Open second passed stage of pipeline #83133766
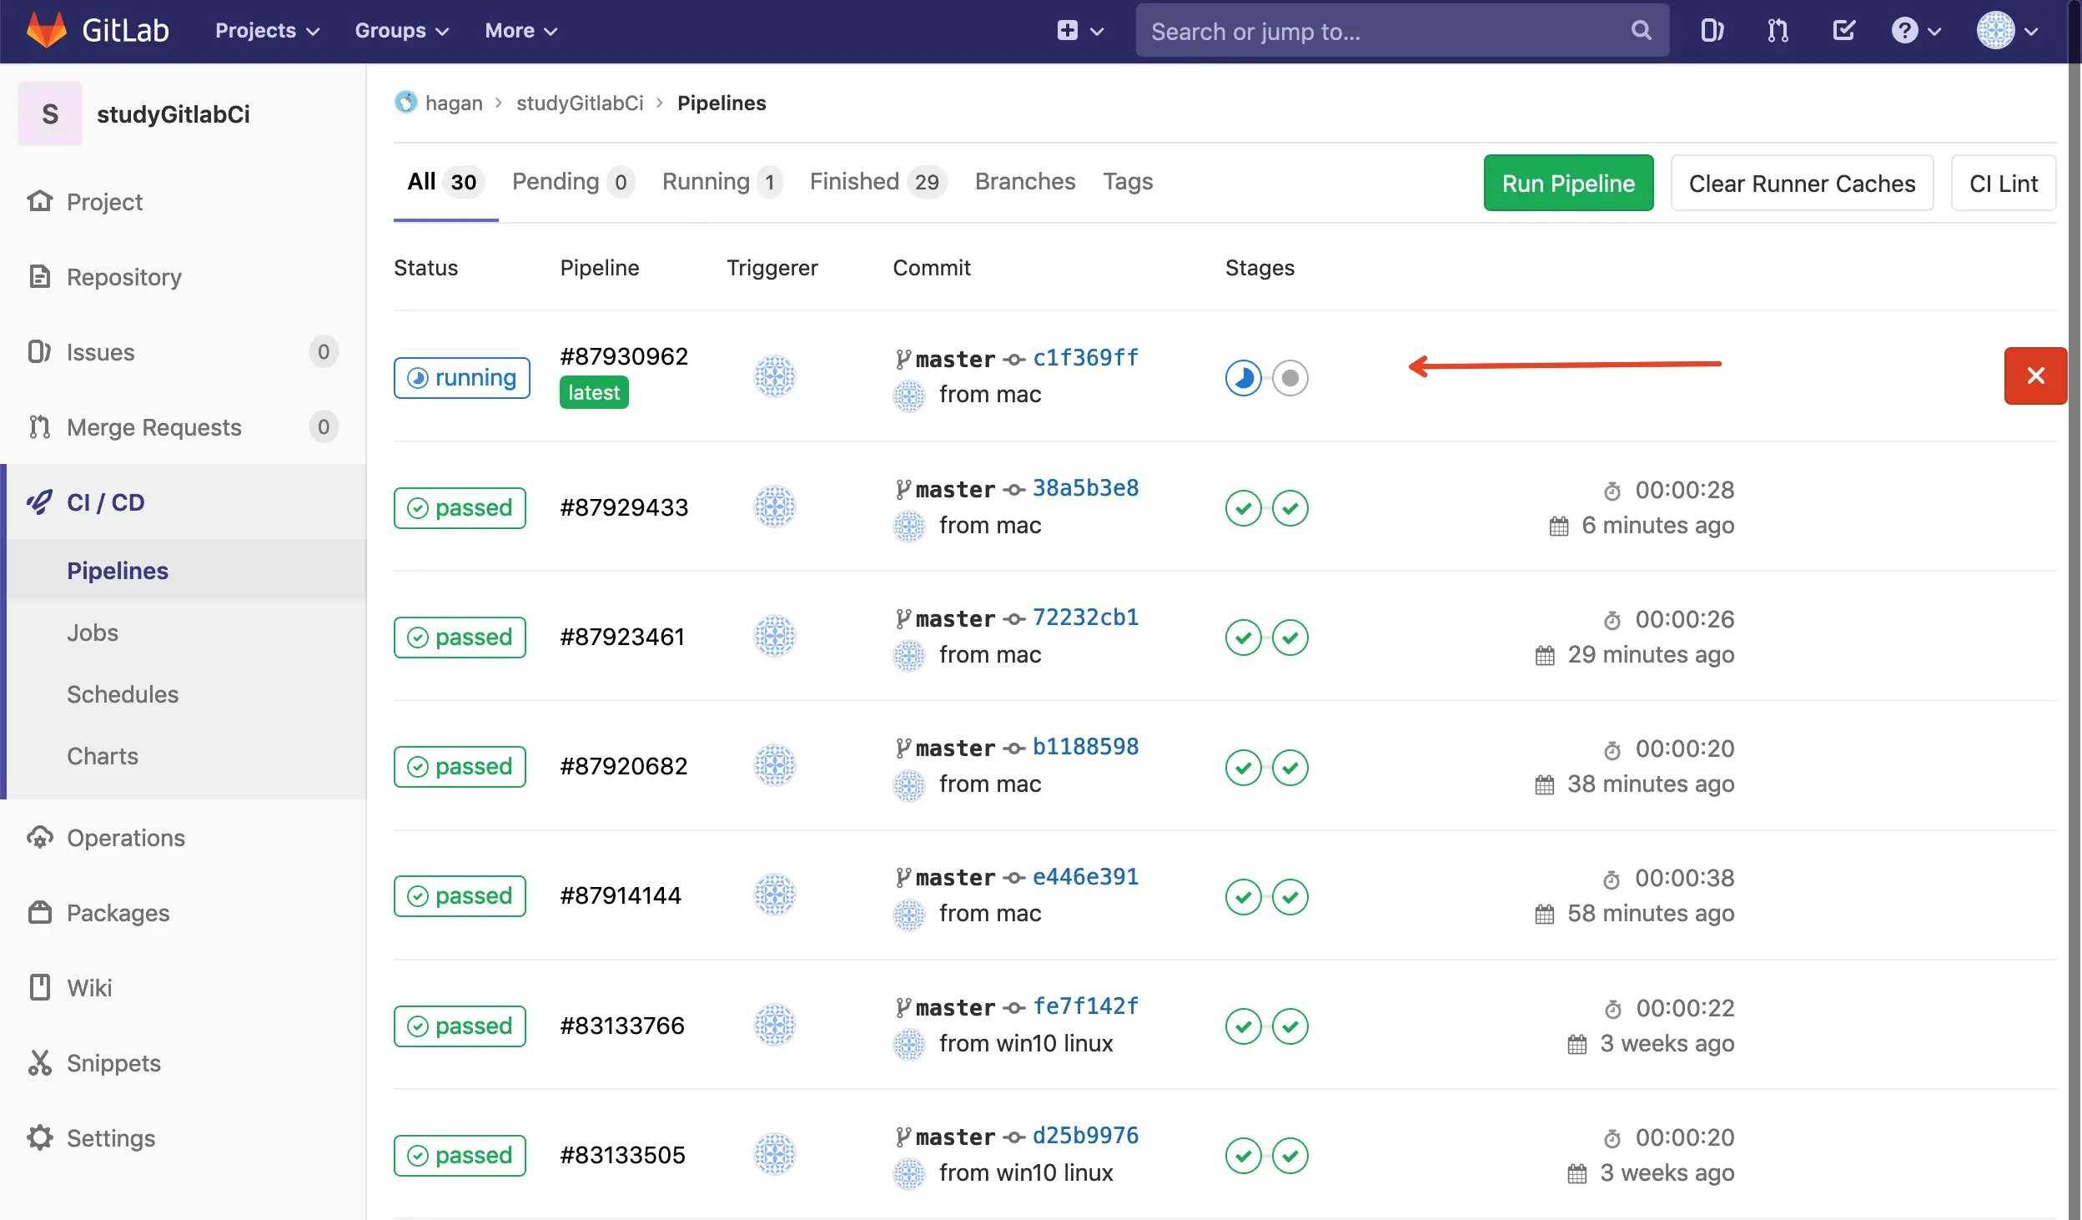Viewport: 2082px width, 1220px height. click(1290, 1026)
